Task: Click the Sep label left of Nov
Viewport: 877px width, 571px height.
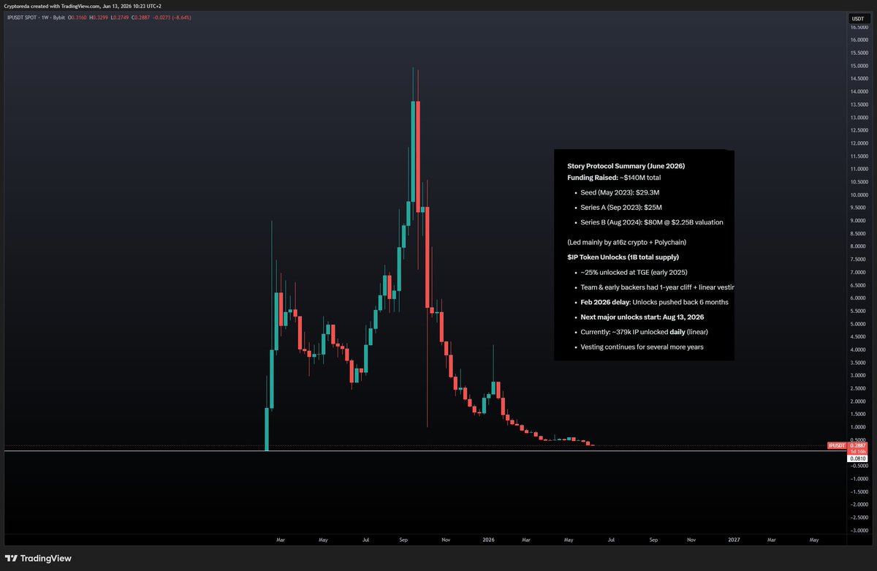Action: tap(405, 540)
